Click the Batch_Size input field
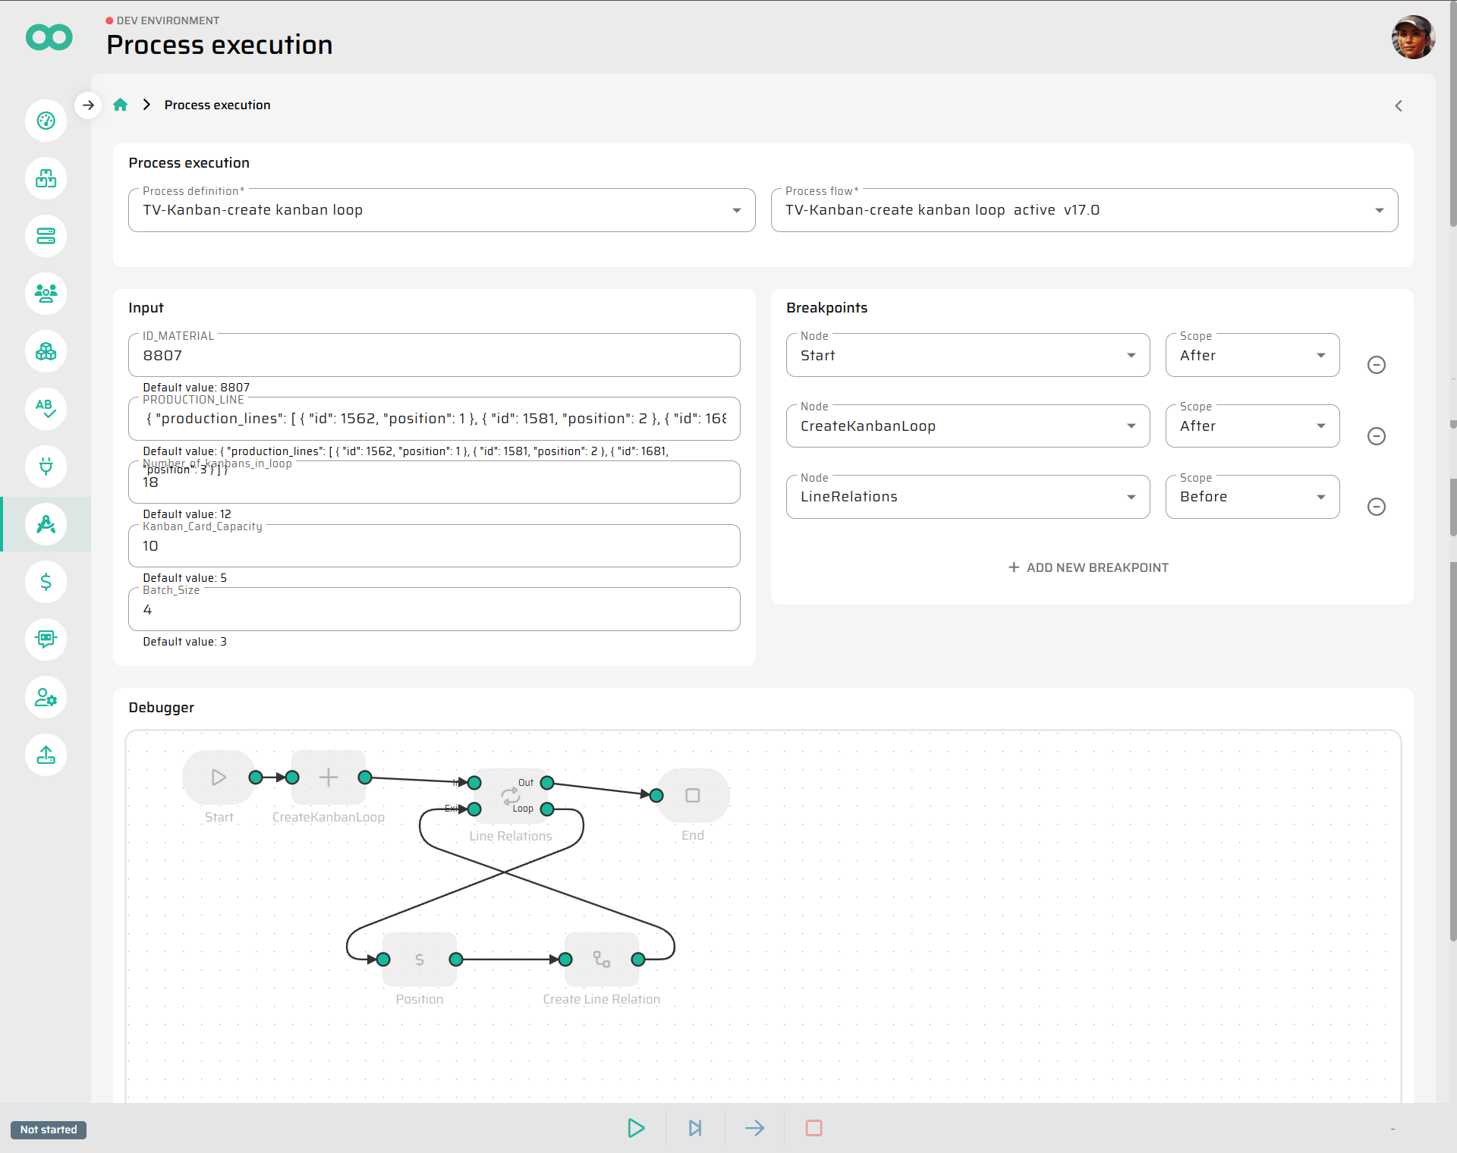The height and width of the screenshot is (1153, 1457). click(x=434, y=610)
